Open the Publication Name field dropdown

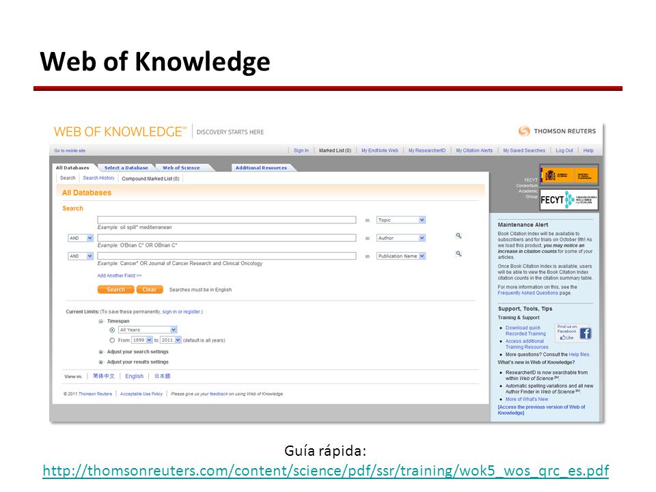pyautogui.click(x=401, y=256)
